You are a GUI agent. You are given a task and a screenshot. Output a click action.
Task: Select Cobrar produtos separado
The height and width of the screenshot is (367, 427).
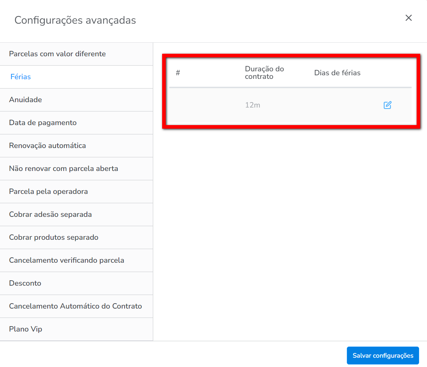click(x=54, y=237)
